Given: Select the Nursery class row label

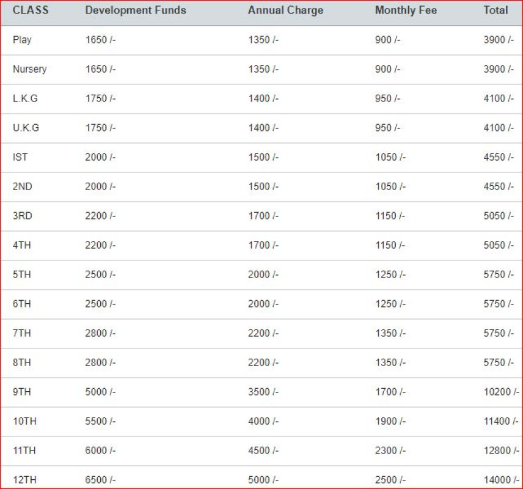Looking at the screenshot, I should coord(29,69).
